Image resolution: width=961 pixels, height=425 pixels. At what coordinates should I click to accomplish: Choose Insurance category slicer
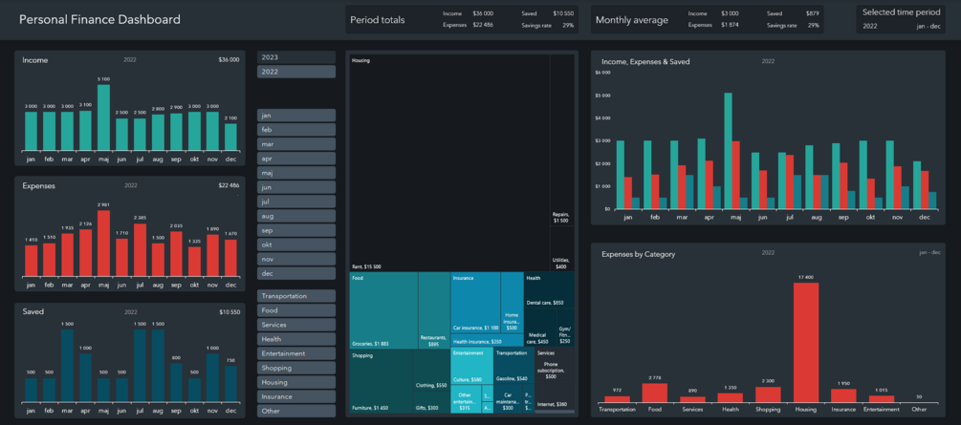(296, 397)
